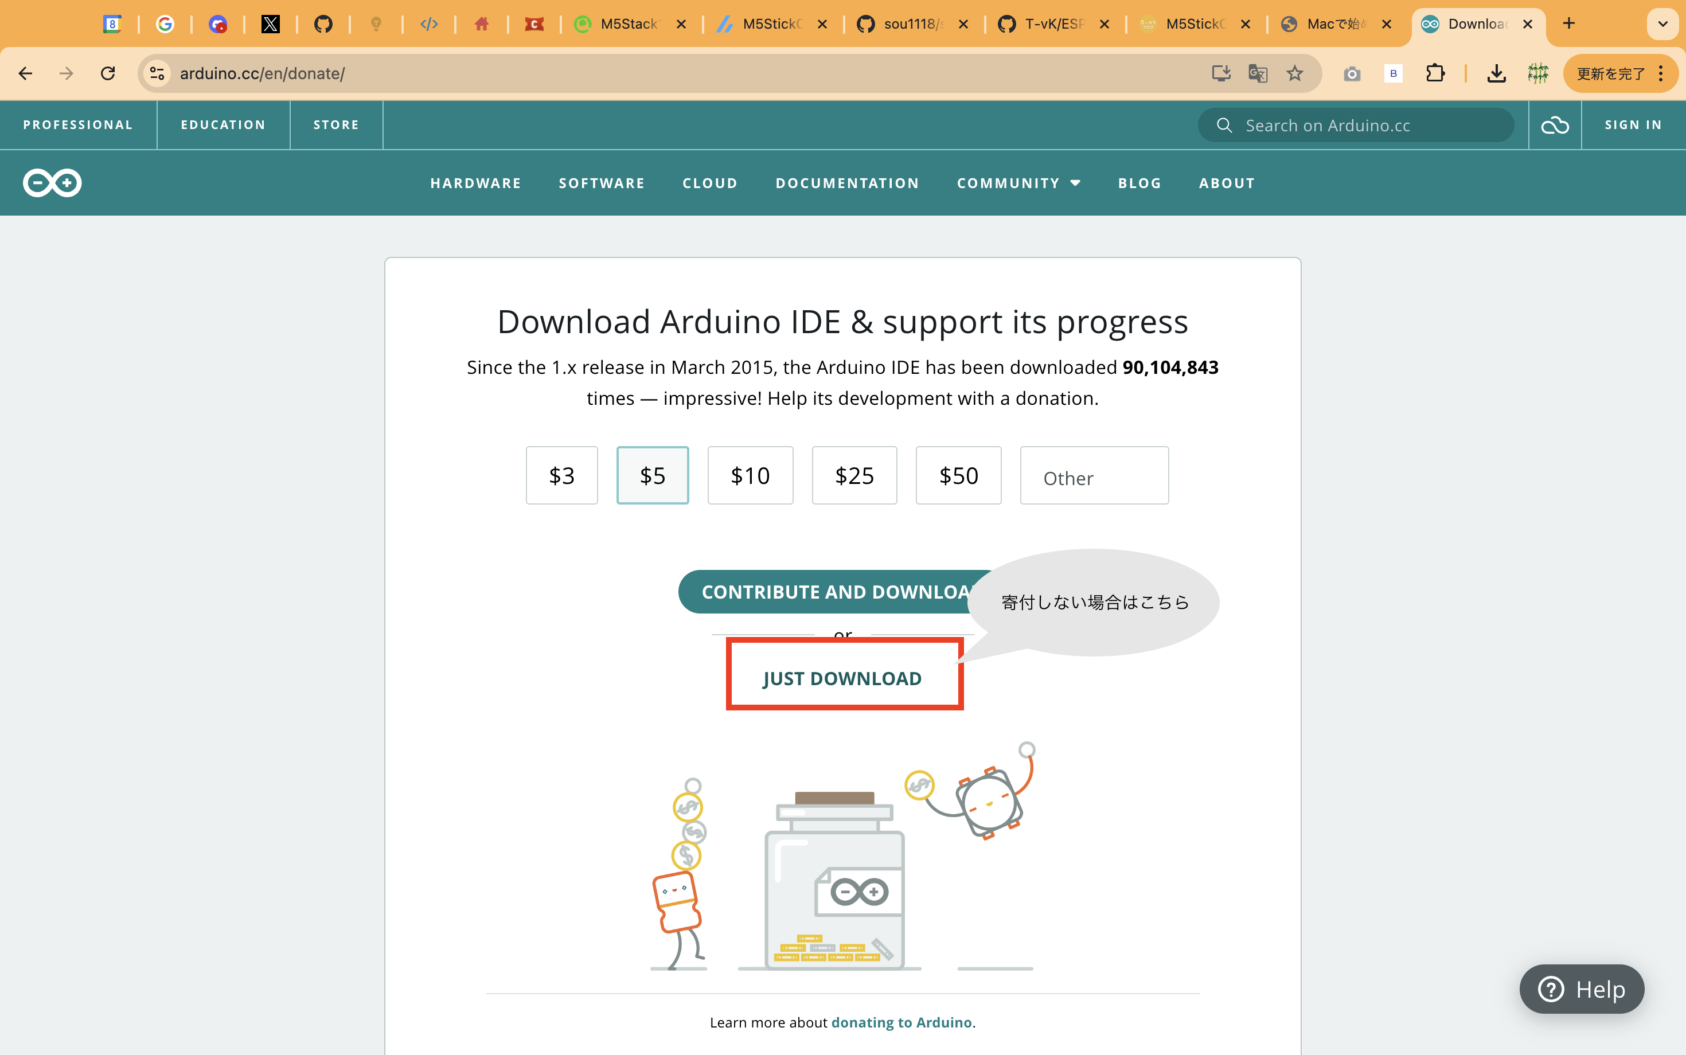1686x1055 pixels.
Task: Open the tab search chevron
Action: [1663, 25]
